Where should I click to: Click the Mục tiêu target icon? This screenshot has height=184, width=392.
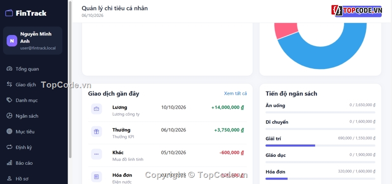point(9,131)
